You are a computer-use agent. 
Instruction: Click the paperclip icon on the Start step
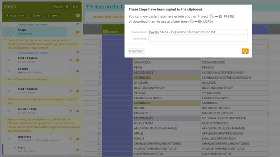pos(15,147)
